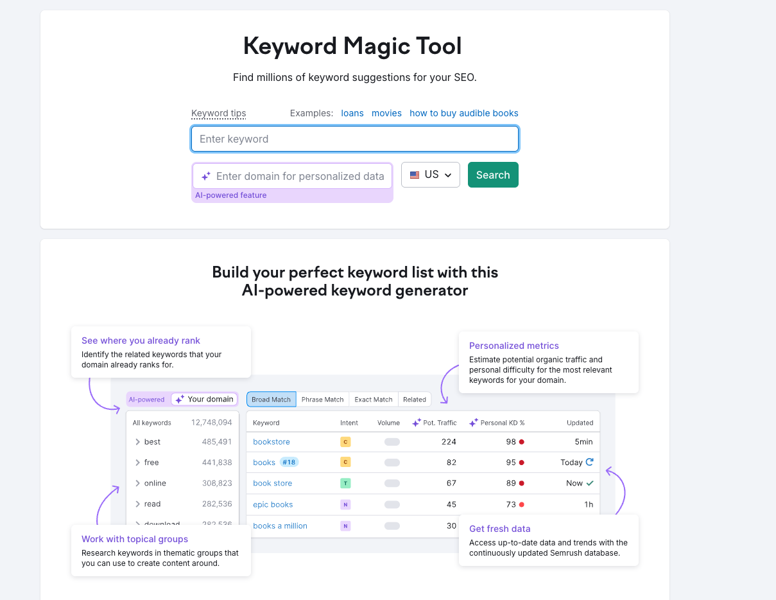Click intent badge N in epic books row
The width and height of the screenshot is (776, 600).
point(345,504)
